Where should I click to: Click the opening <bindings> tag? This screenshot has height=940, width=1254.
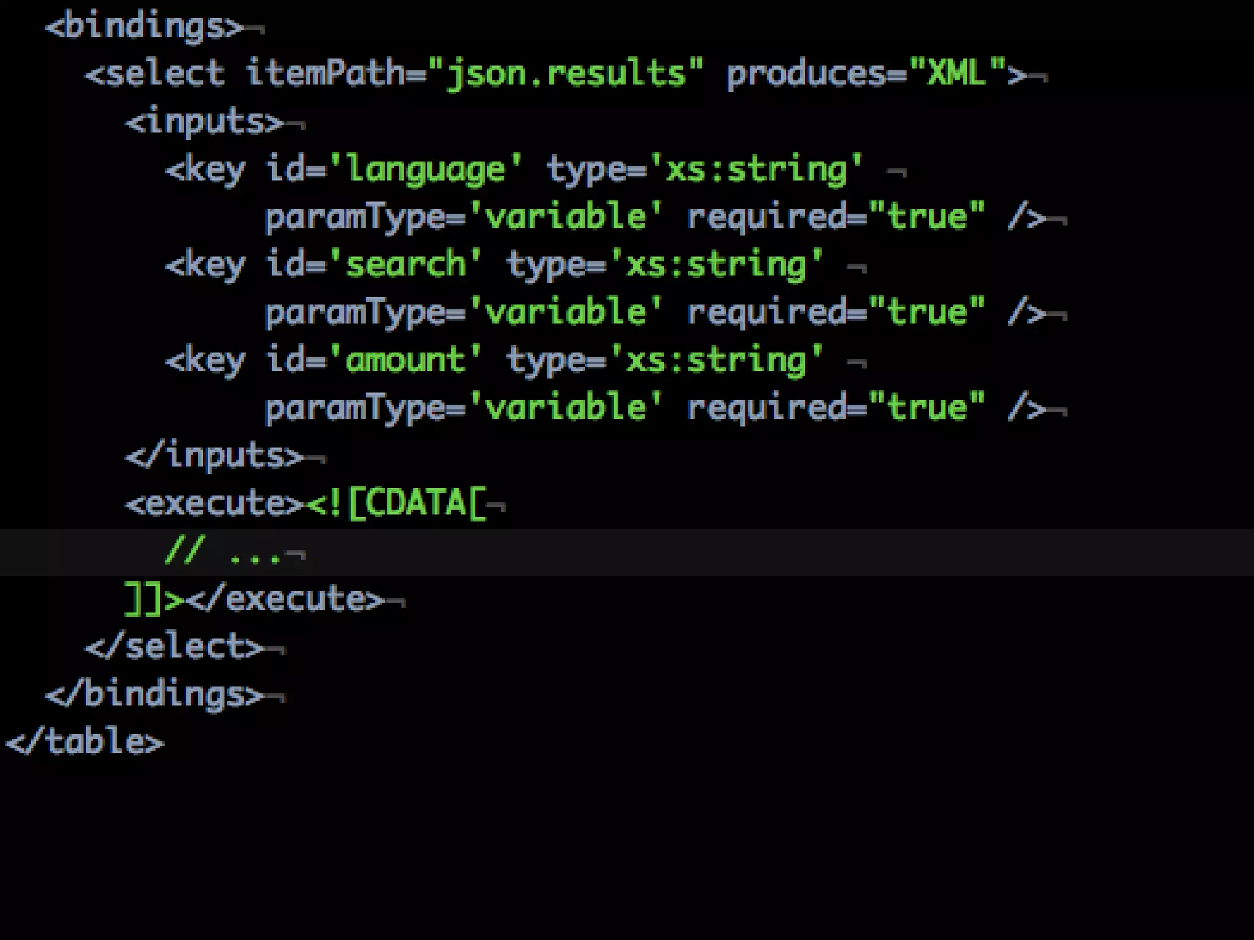(145, 27)
